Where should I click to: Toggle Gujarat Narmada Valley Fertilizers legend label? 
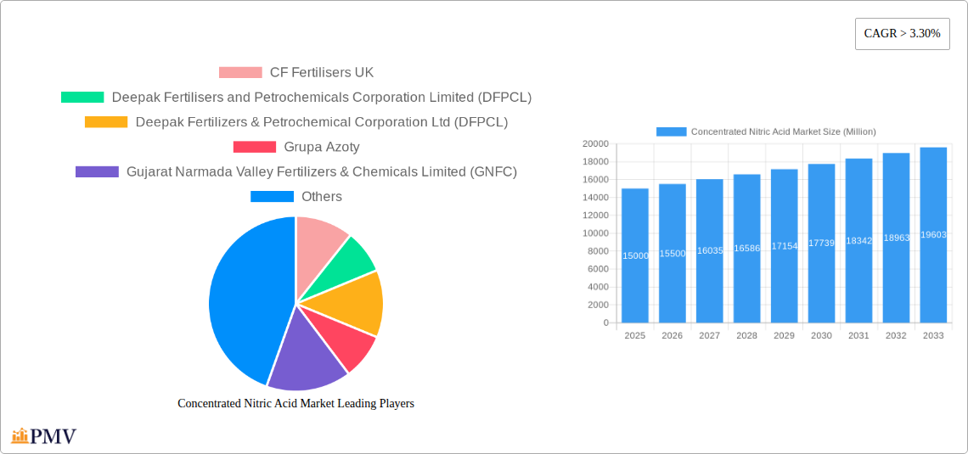coord(322,171)
